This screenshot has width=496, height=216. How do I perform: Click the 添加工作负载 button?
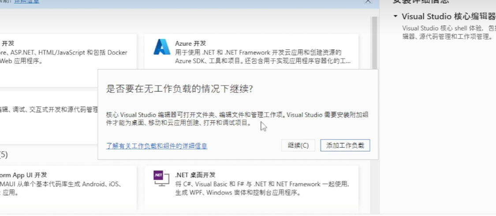(x=345, y=145)
